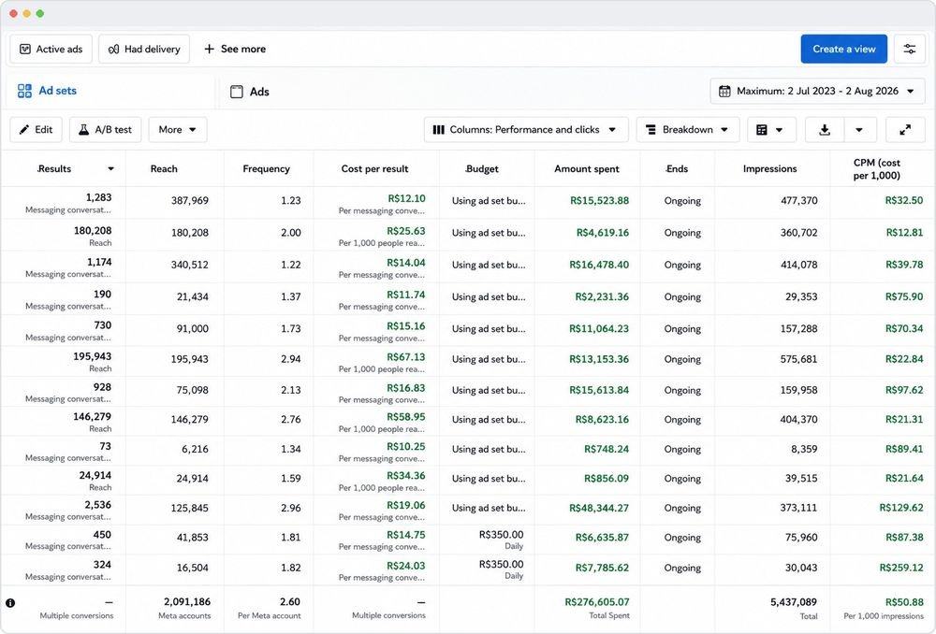The image size is (936, 634).
Task: Open Columns: Performance and clicks dropdown
Action: (x=526, y=129)
